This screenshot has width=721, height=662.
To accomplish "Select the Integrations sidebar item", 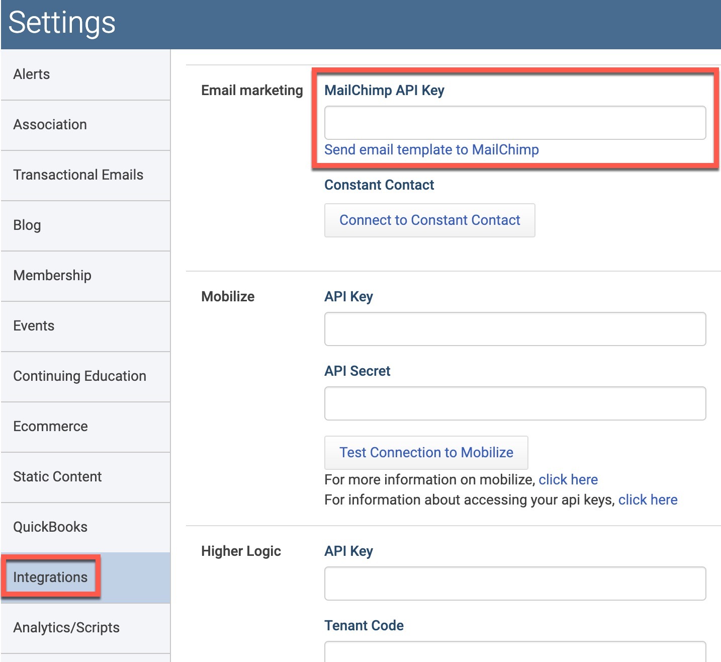I will [85, 577].
